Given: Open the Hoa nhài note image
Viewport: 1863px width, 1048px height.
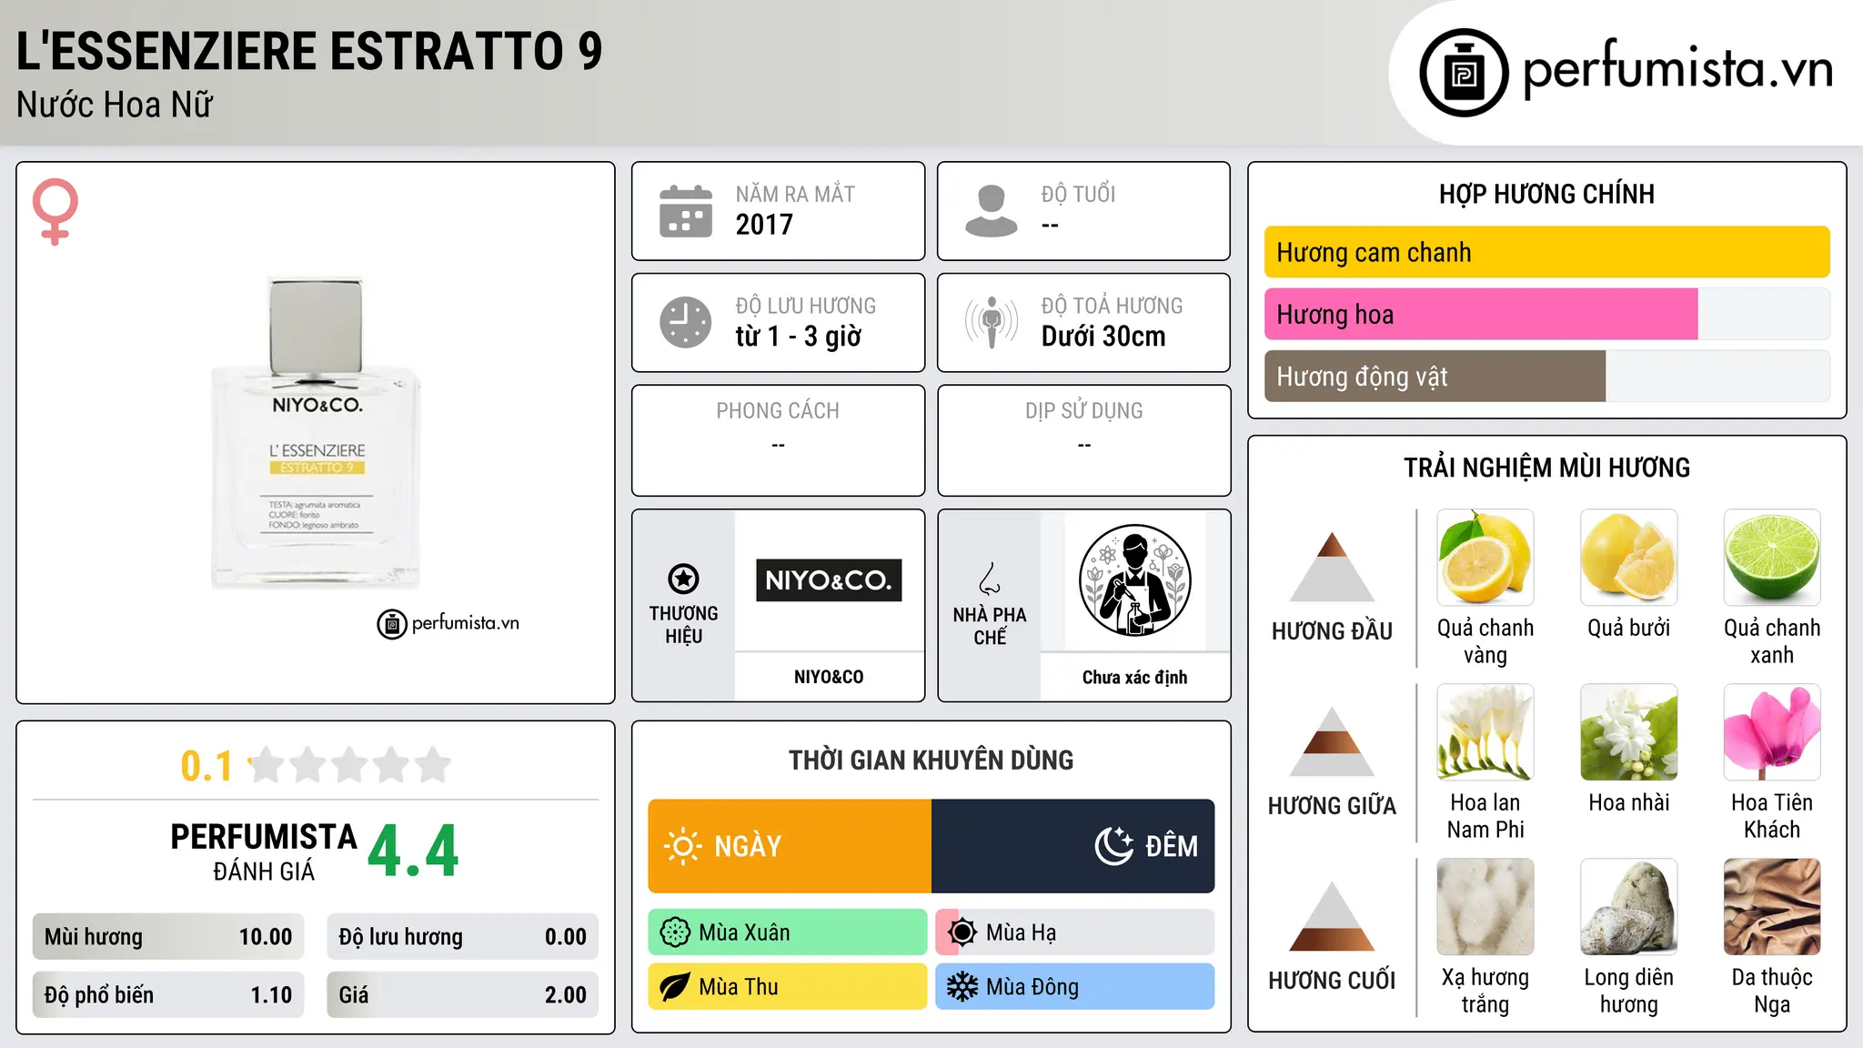Looking at the screenshot, I should point(1629,732).
